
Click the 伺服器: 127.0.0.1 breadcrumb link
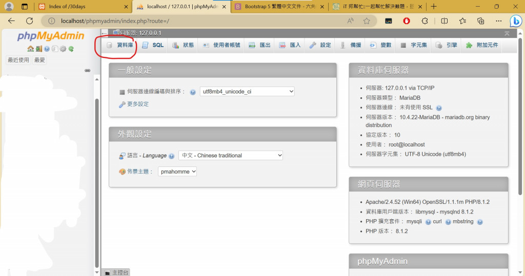pos(140,33)
